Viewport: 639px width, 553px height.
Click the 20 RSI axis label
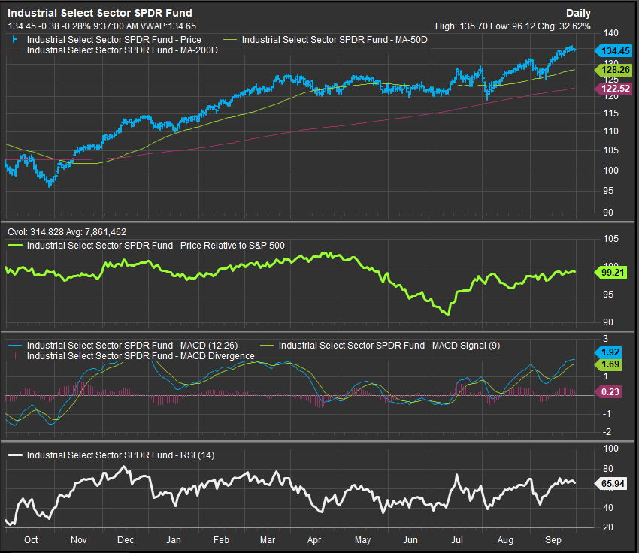pos(608,527)
